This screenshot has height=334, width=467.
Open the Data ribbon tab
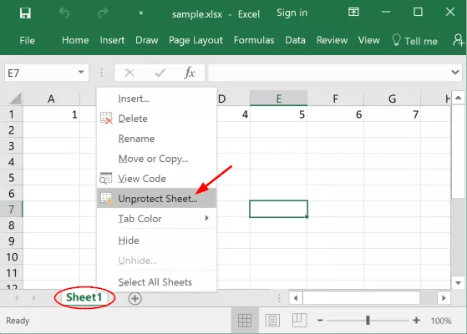click(x=295, y=40)
